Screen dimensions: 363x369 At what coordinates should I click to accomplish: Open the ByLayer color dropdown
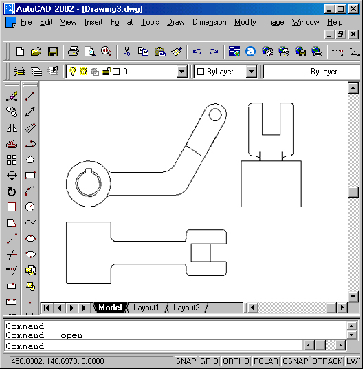click(x=251, y=72)
